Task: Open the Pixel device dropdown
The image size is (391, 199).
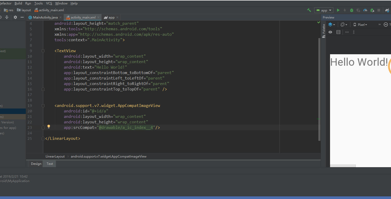Action: [360, 25]
